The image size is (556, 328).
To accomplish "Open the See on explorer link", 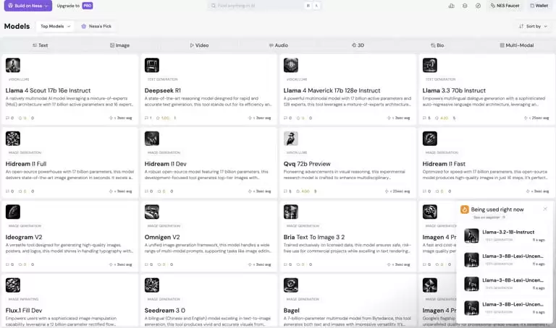I will 489,217.
